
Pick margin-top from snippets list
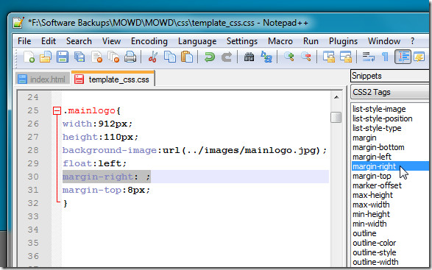pos(372,176)
